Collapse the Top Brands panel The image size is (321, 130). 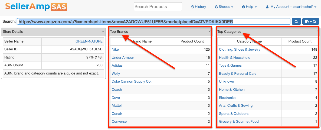click(x=210, y=31)
